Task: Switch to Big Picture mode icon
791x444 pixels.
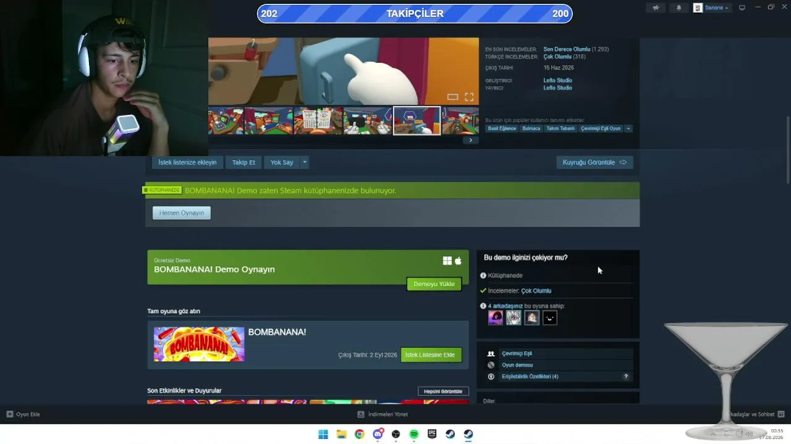Action: tap(742, 7)
